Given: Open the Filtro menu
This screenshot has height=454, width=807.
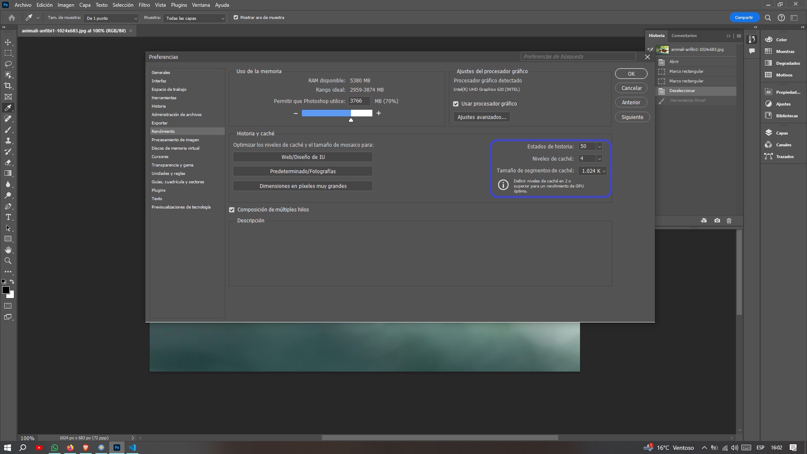Looking at the screenshot, I should (144, 5).
